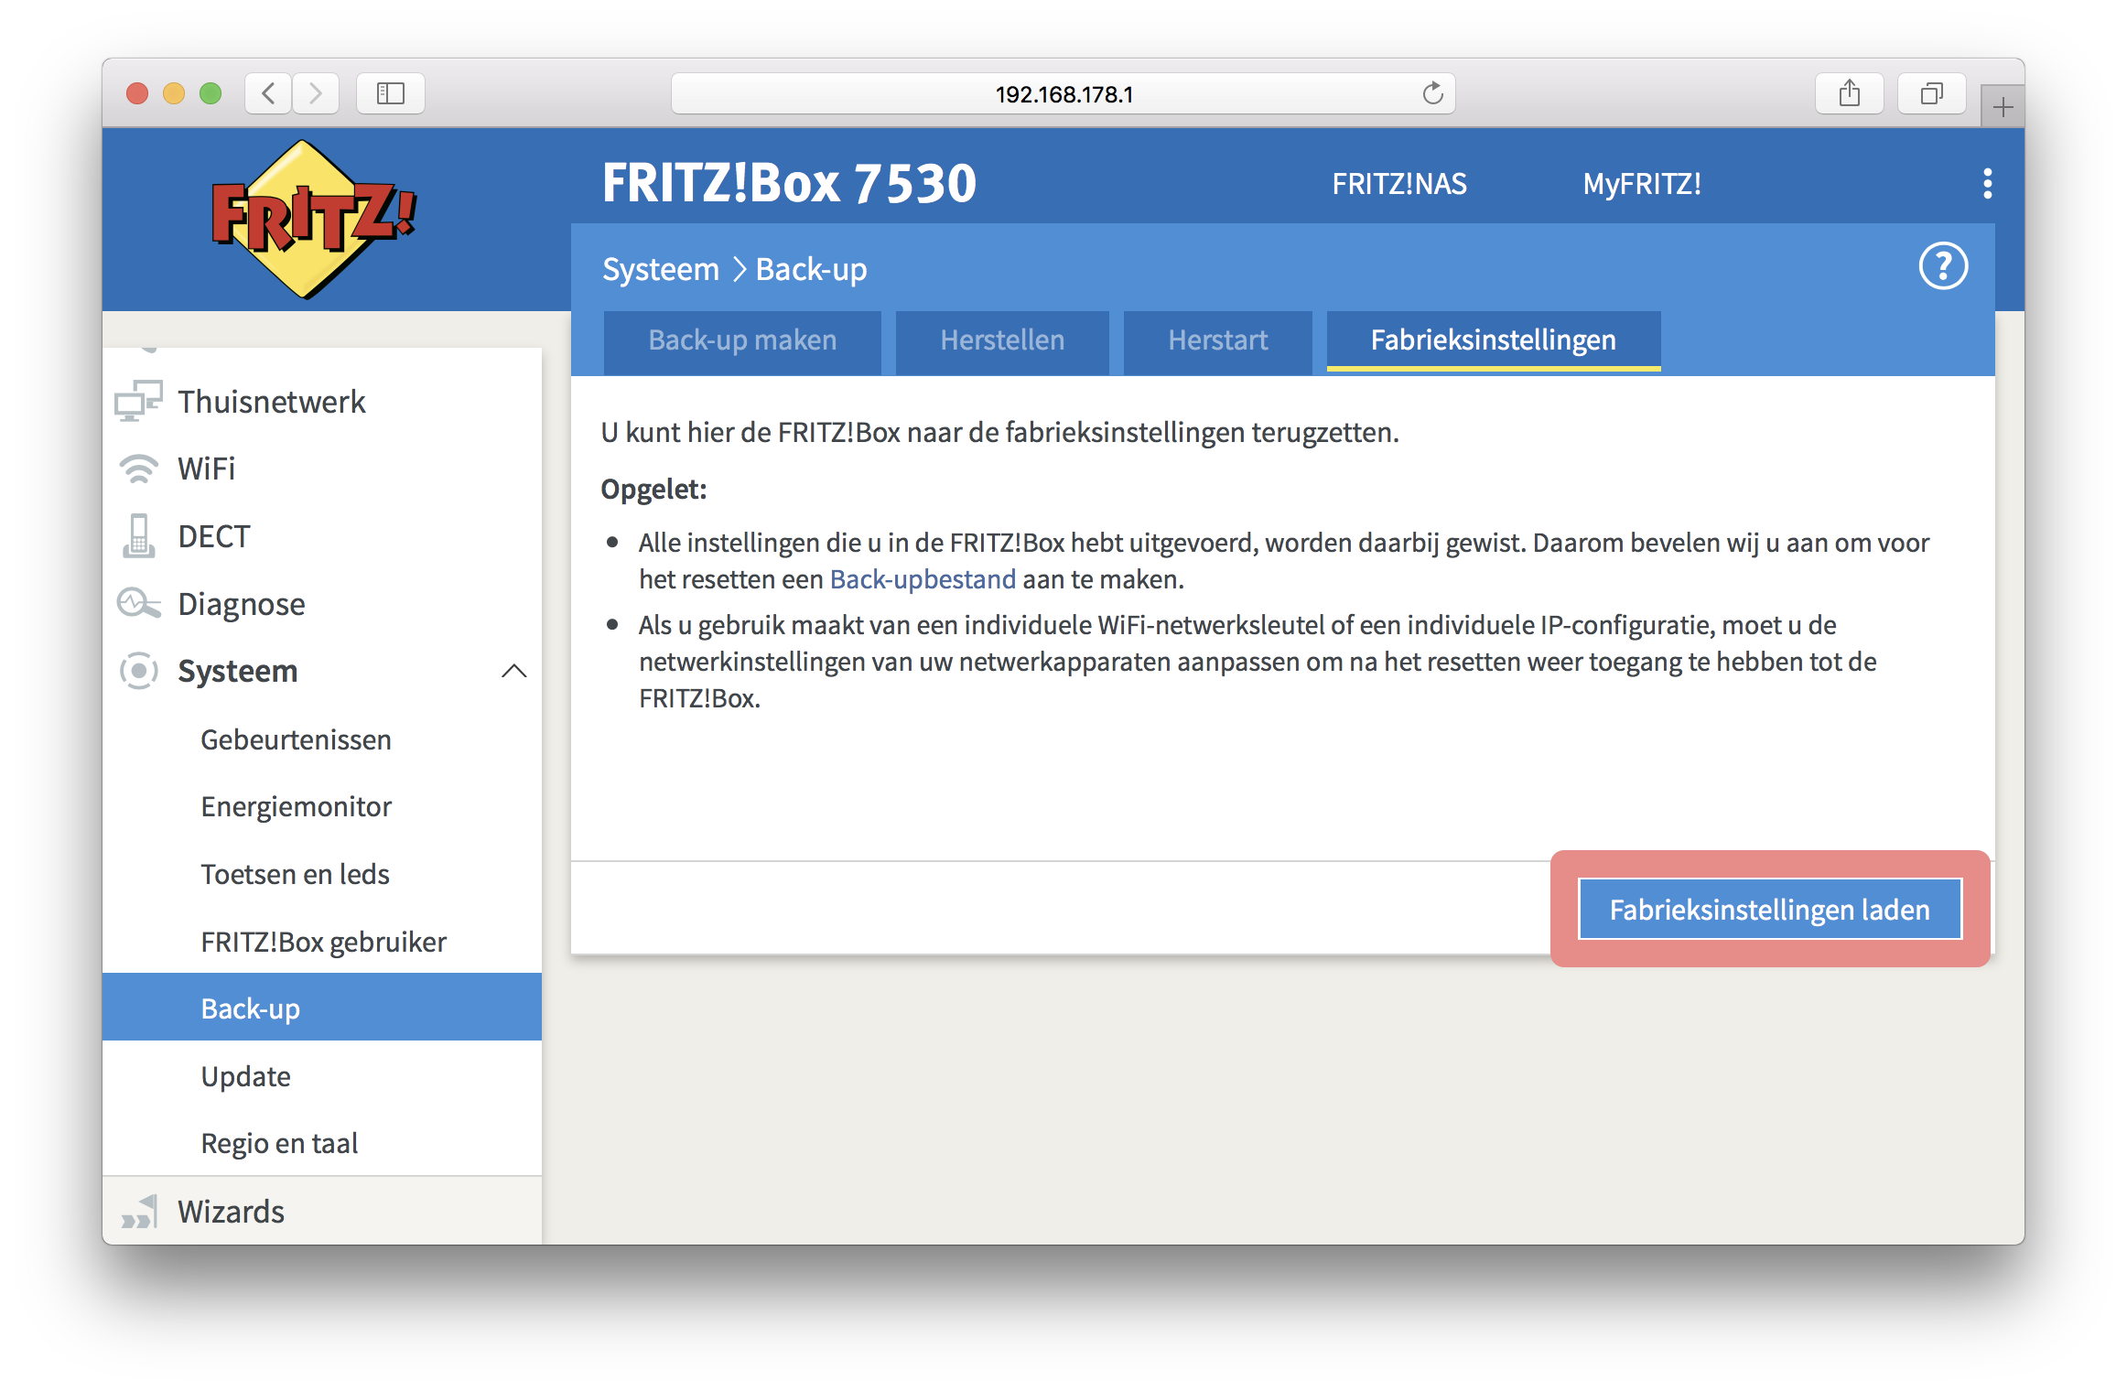Click the WiFi signal icon
The image size is (2127, 1391).
138,469
